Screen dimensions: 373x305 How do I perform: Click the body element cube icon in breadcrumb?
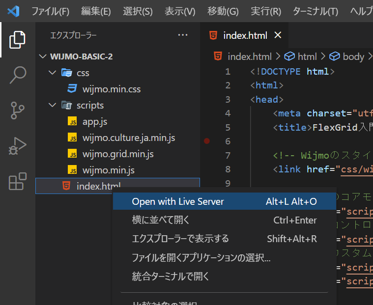335,56
